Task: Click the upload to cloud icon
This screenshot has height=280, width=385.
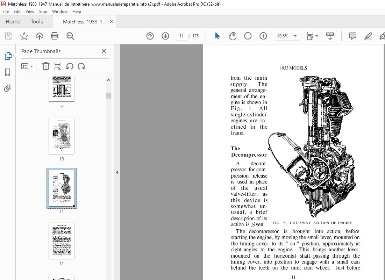Action: coord(39,36)
